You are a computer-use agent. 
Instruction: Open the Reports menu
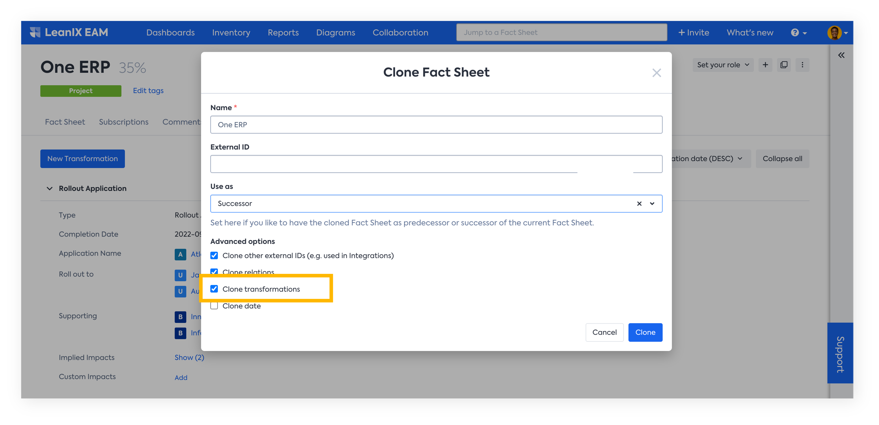click(283, 32)
